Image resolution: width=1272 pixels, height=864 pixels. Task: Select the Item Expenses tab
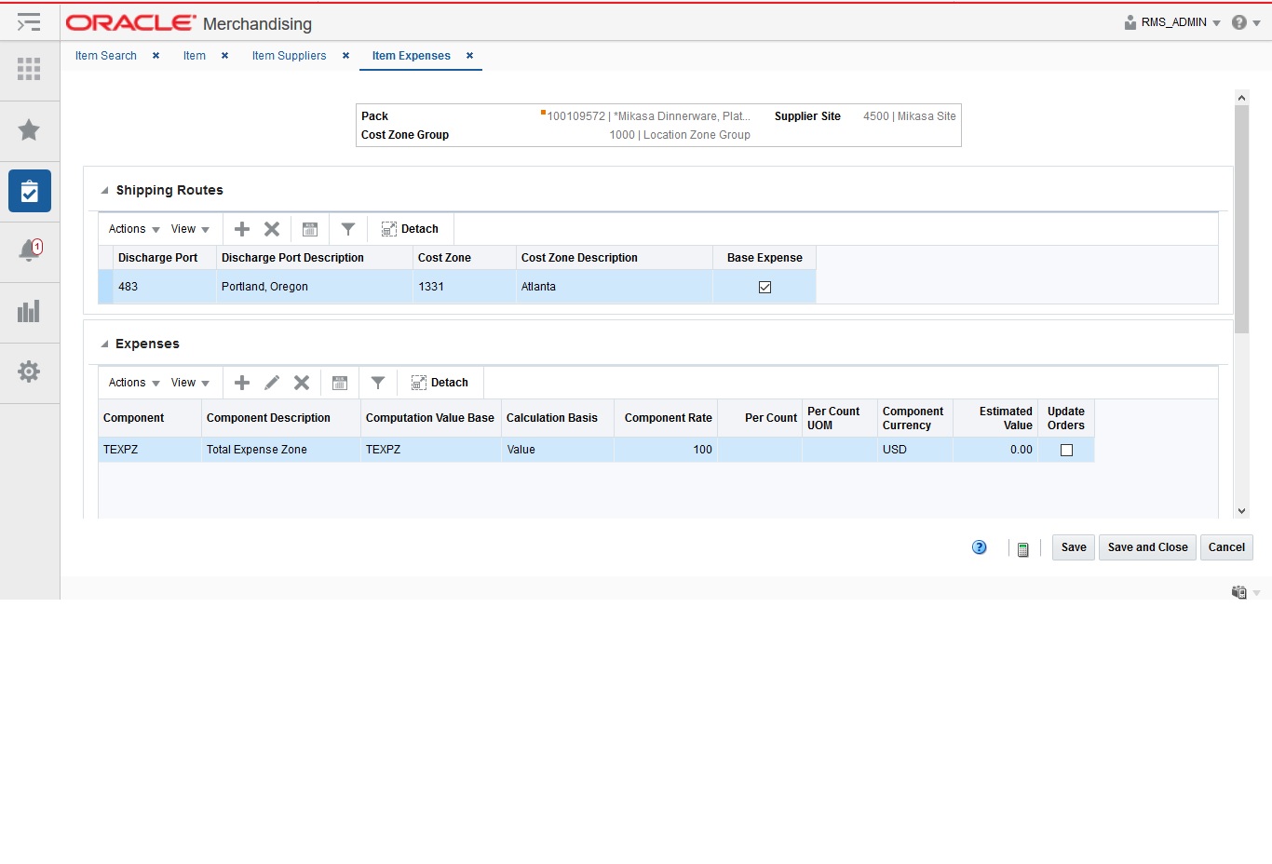(x=411, y=56)
